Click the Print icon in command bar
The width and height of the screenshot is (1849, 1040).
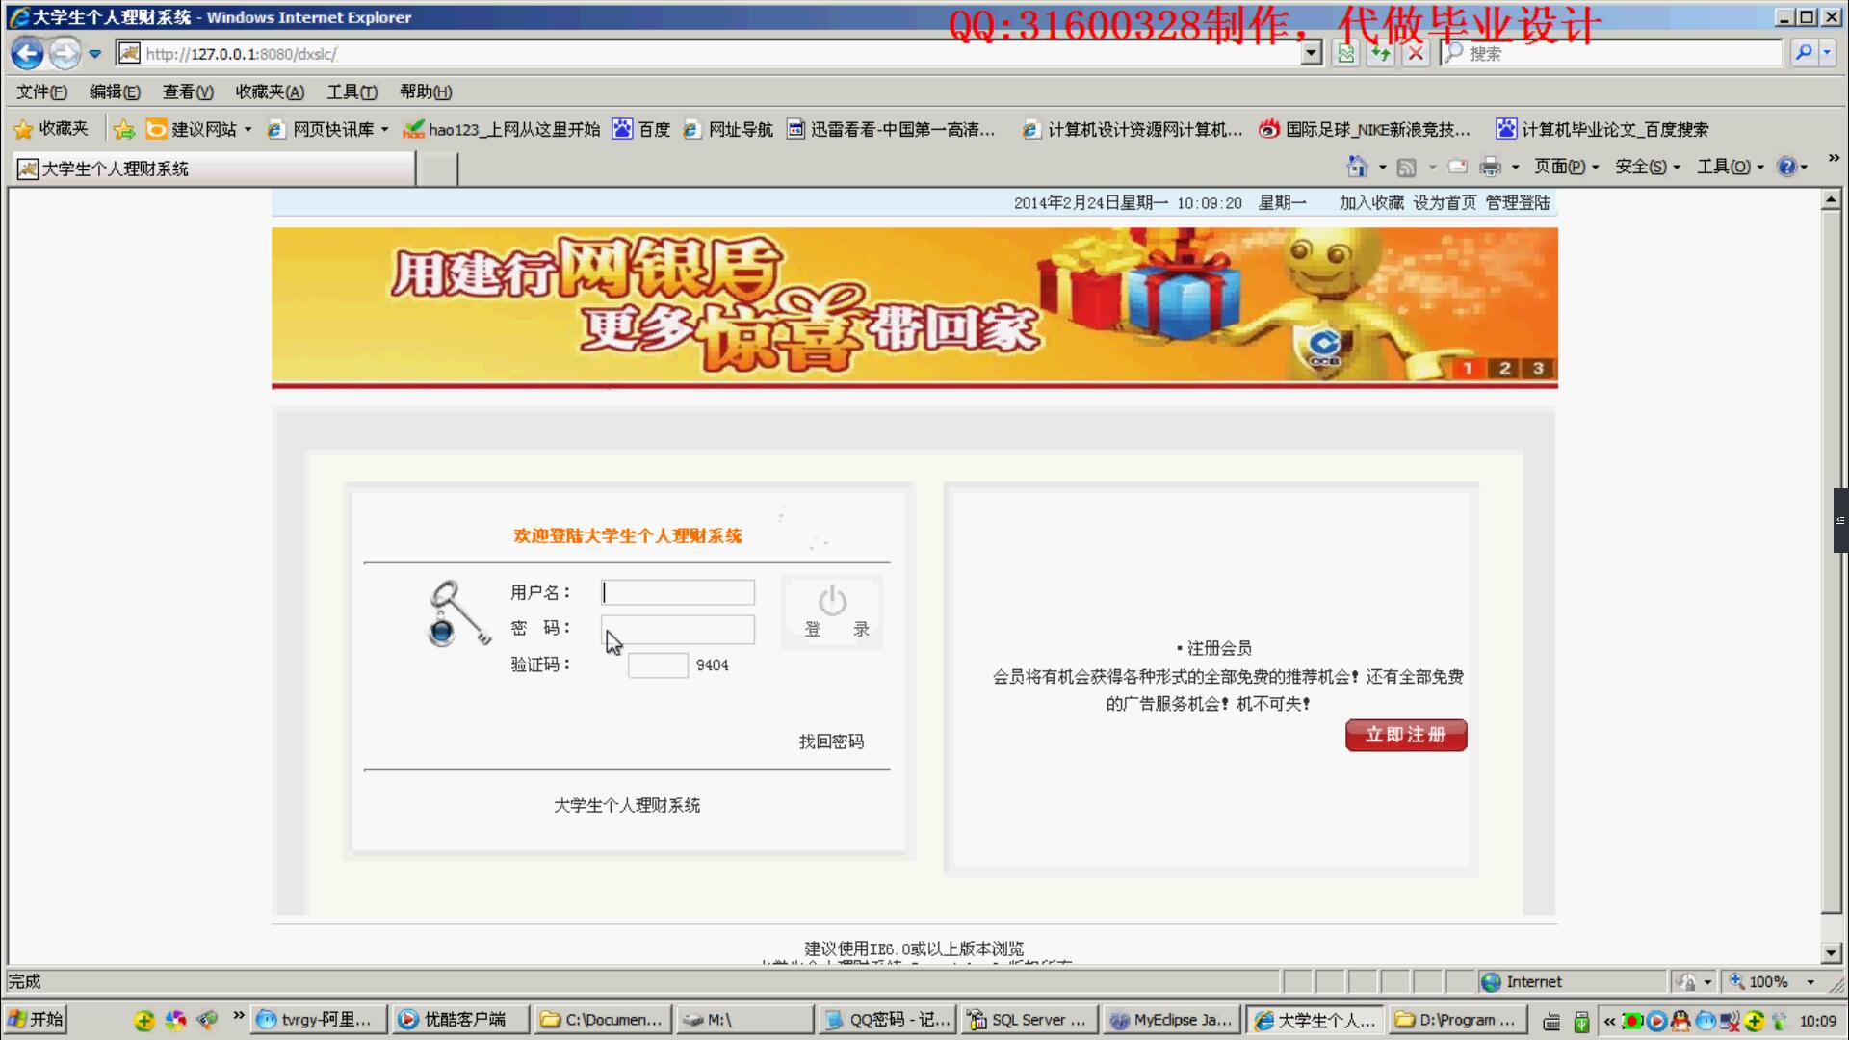[1490, 167]
